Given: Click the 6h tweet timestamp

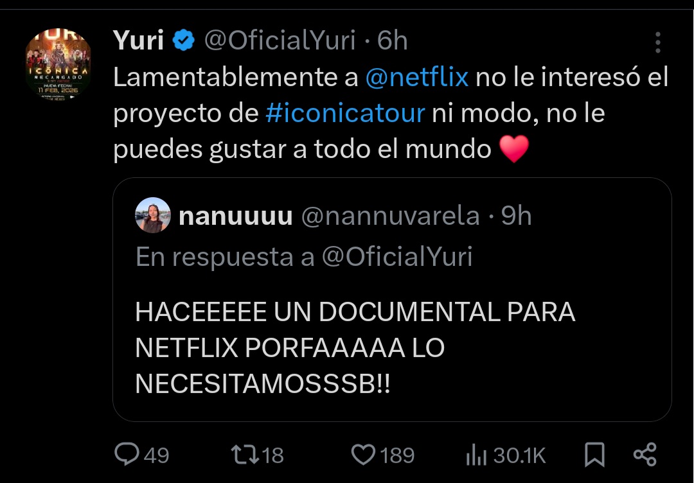Looking at the screenshot, I should tap(392, 41).
